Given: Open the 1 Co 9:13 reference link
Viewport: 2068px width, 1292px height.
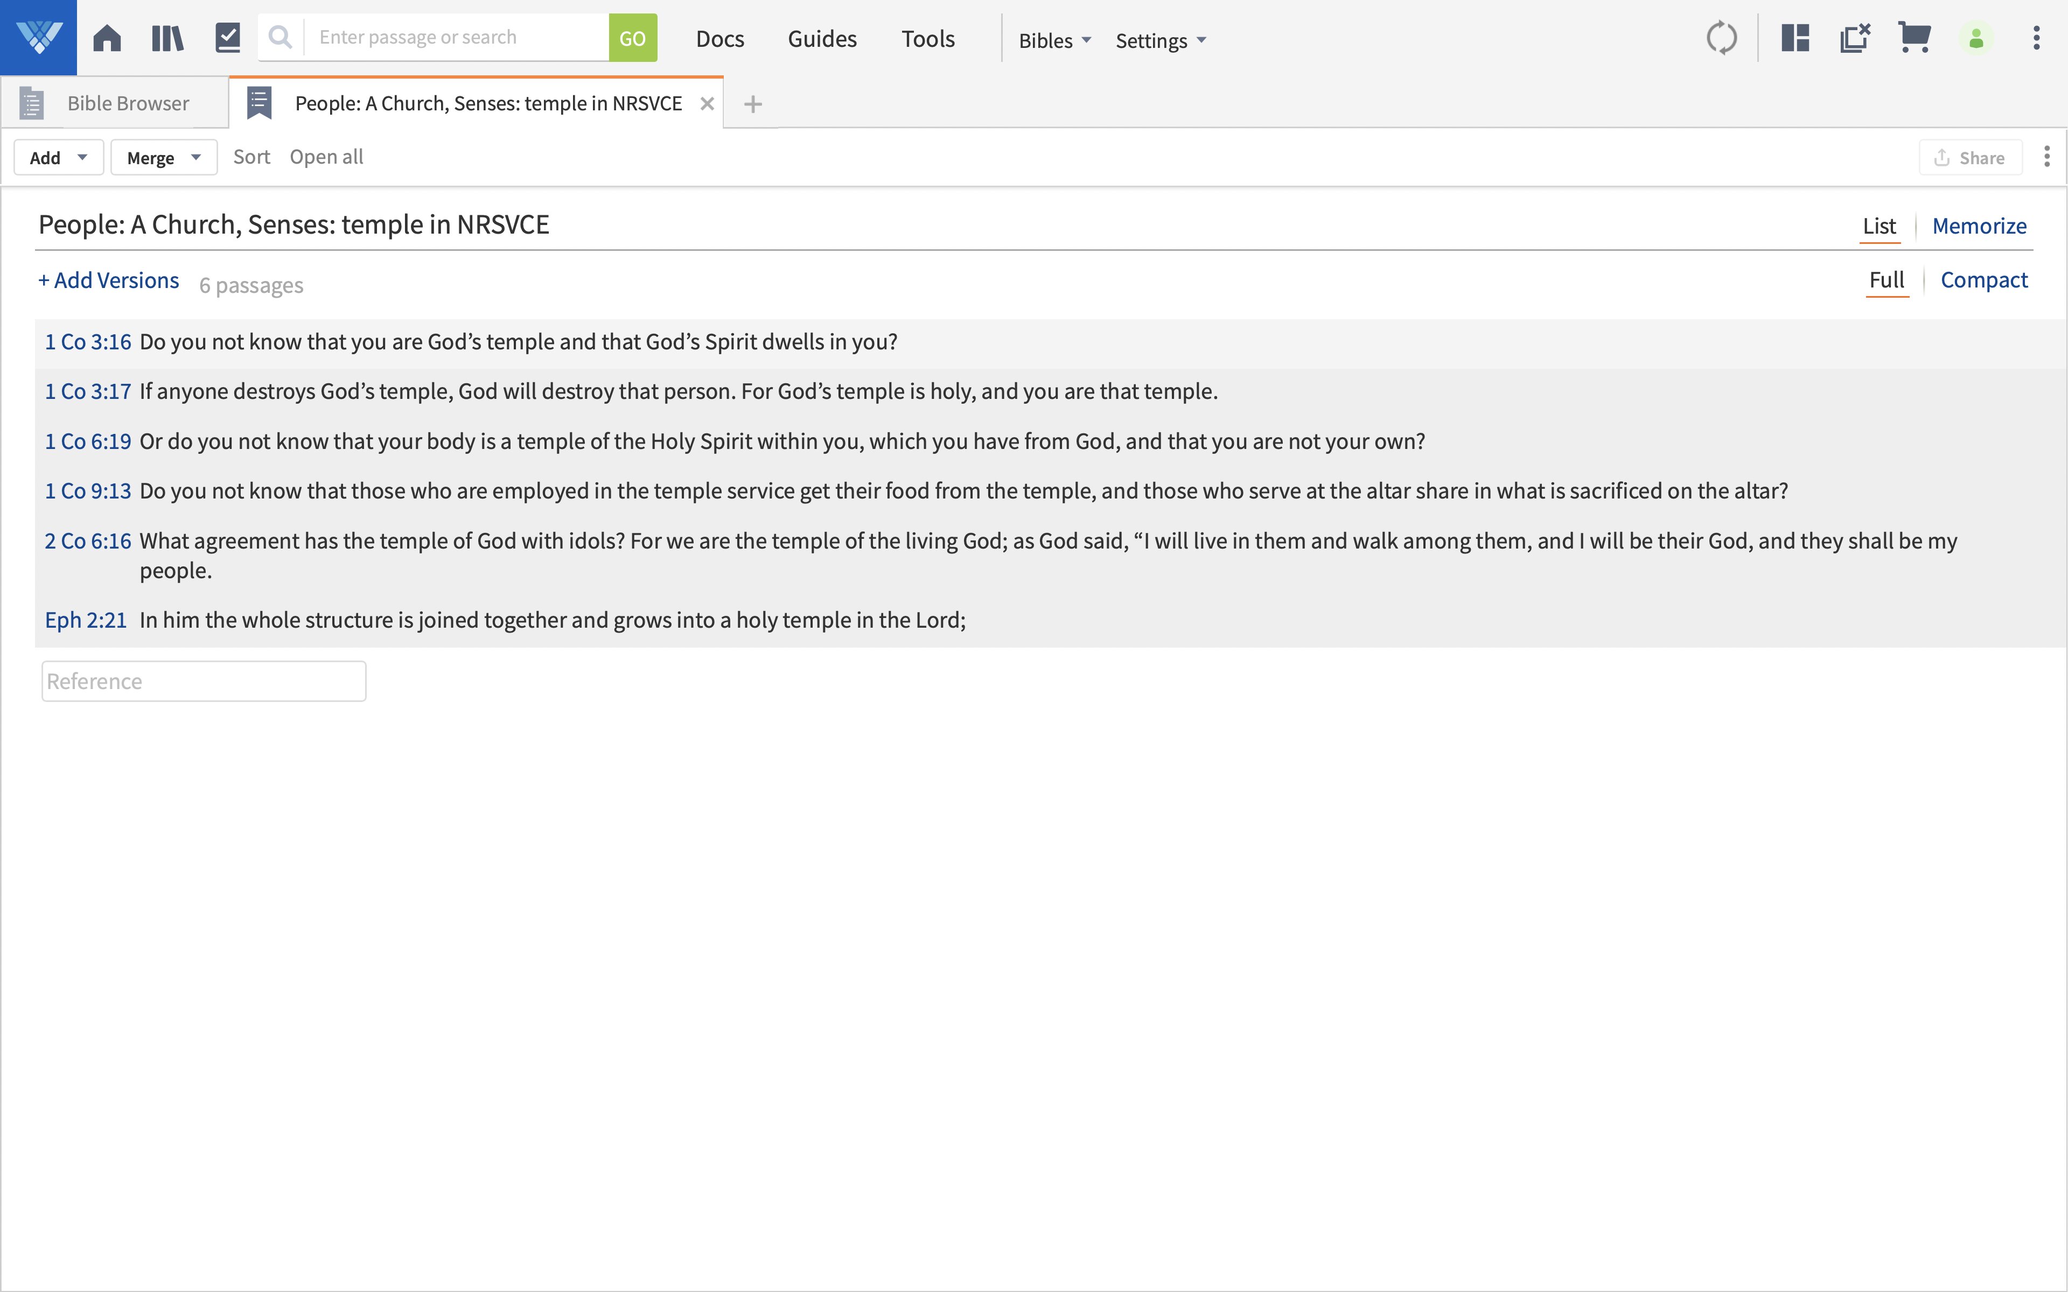Looking at the screenshot, I should [88, 491].
